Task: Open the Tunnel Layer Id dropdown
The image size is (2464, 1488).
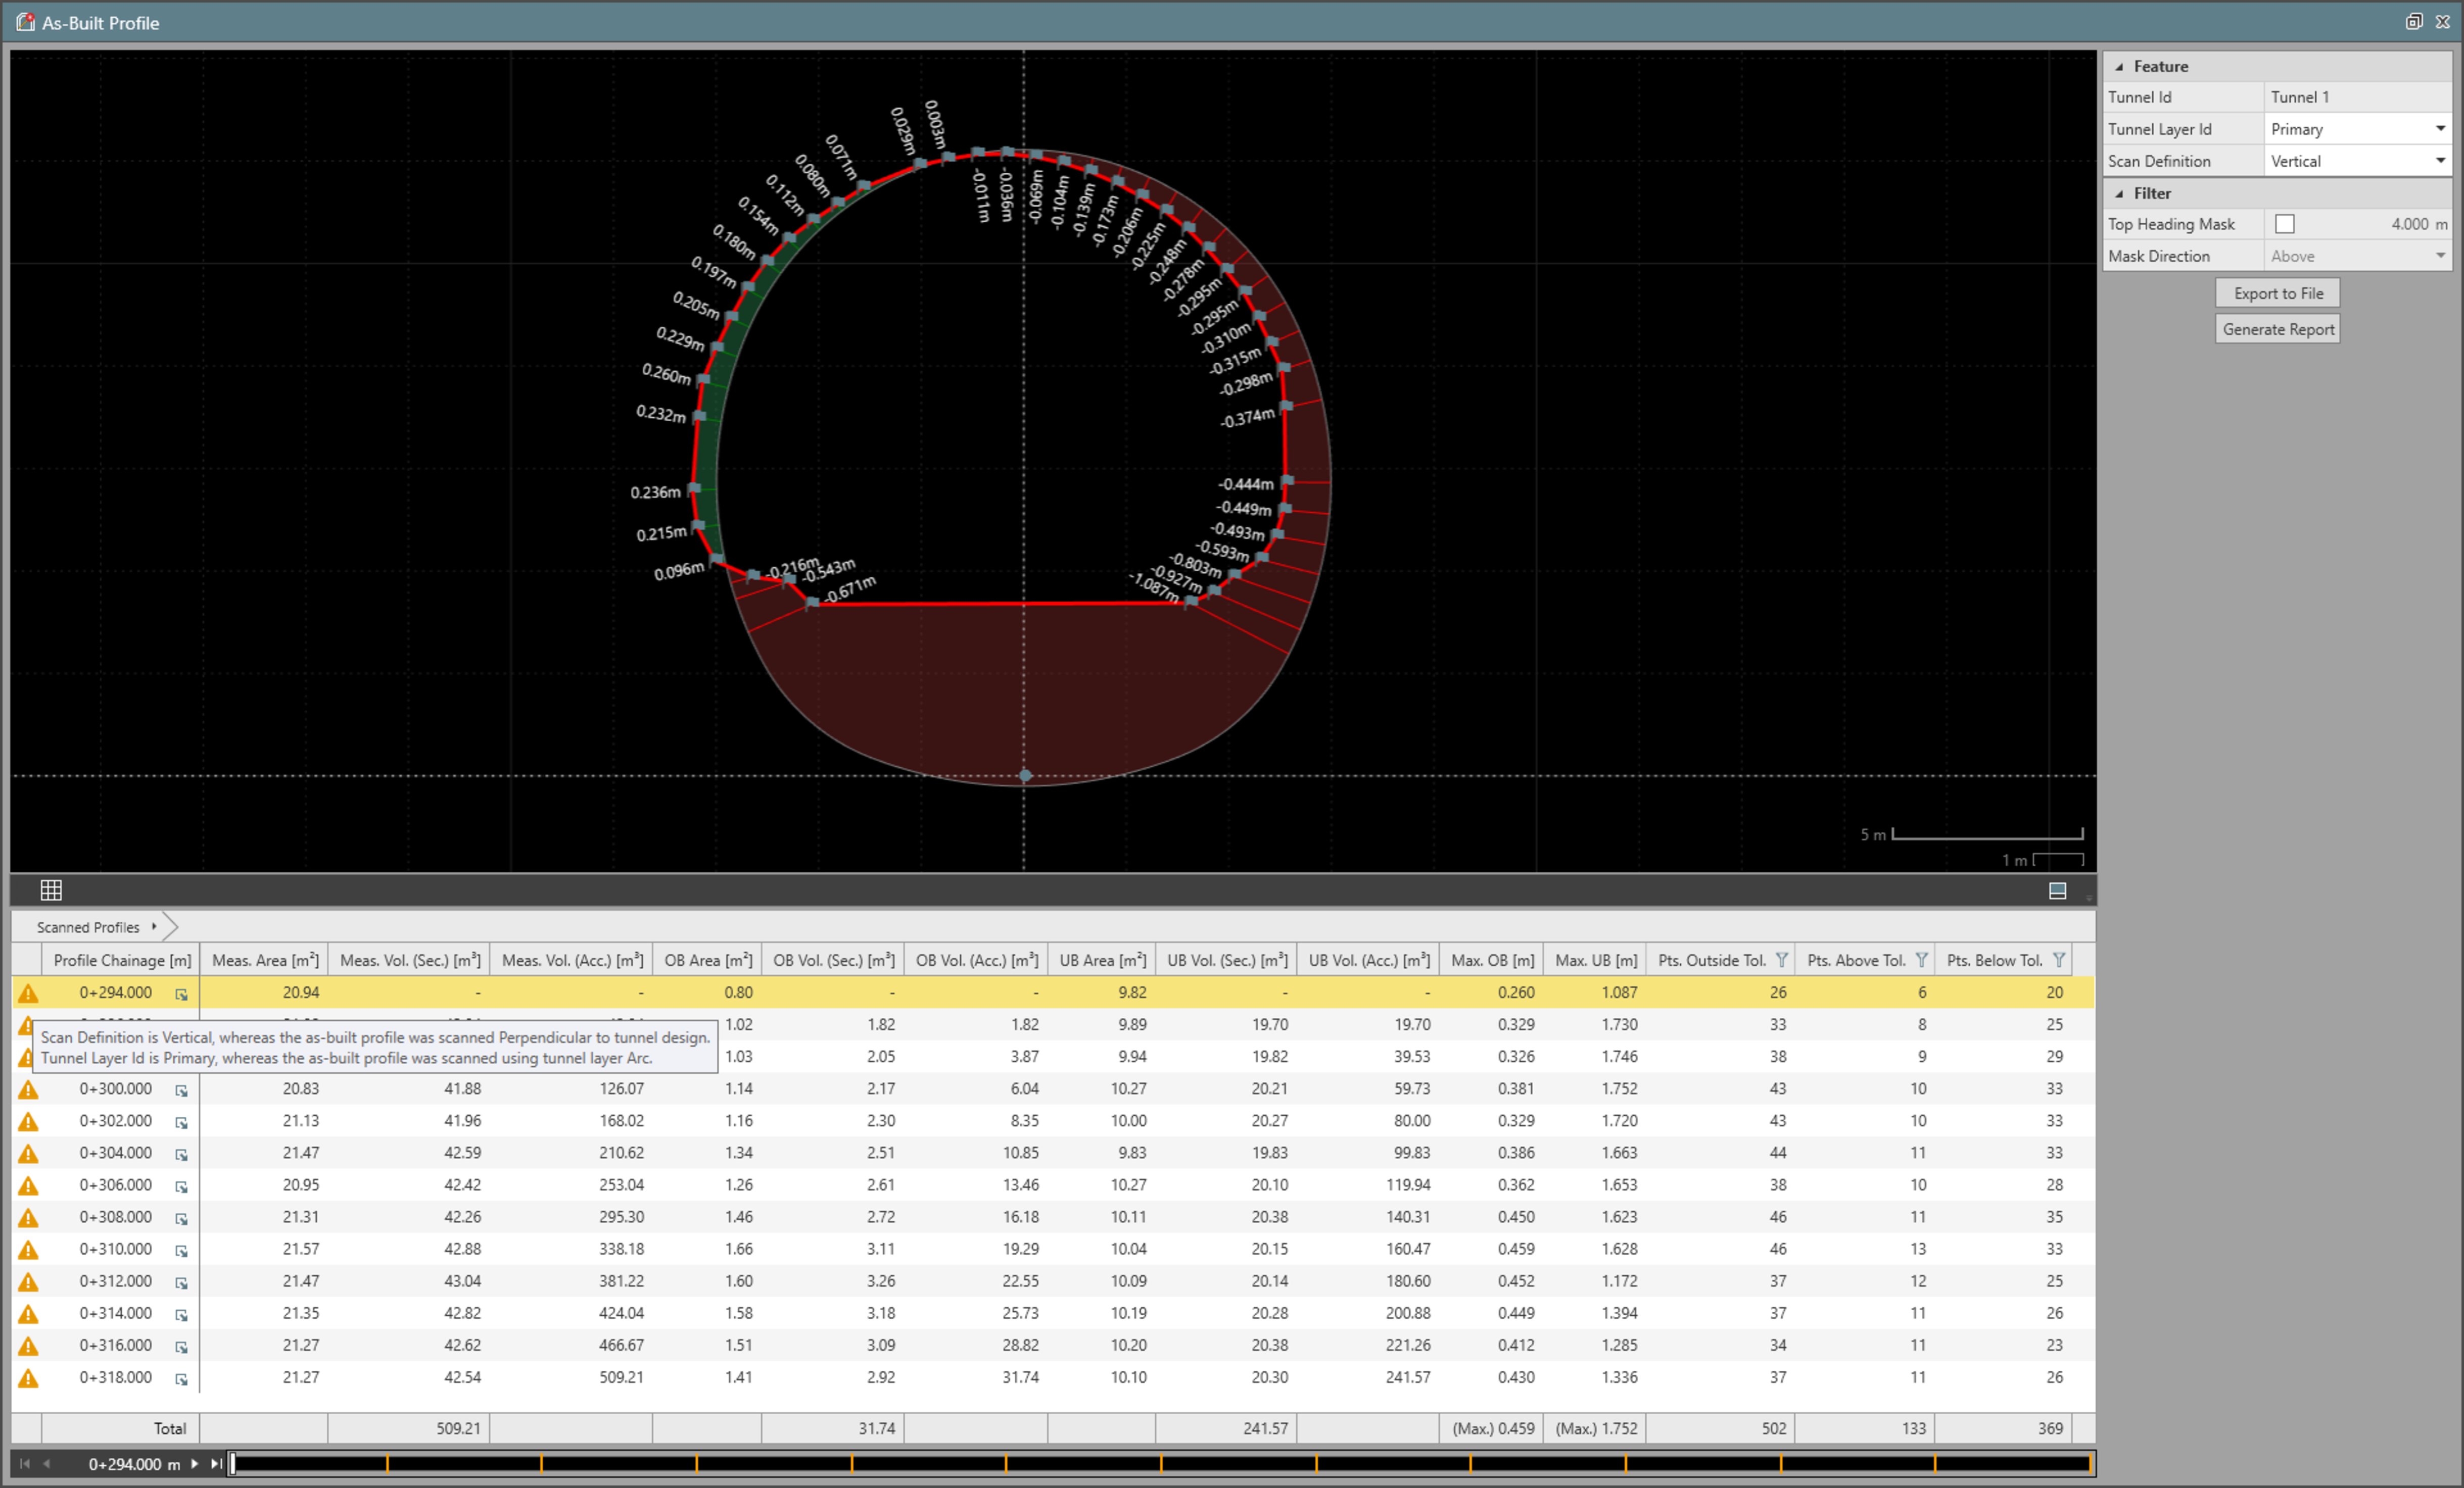Action: [2440, 128]
